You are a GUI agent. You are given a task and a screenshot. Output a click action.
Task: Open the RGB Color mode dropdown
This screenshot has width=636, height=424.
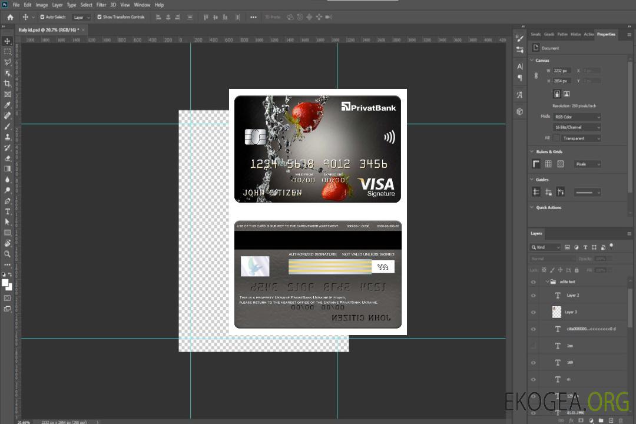pyautogui.click(x=577, y=117)
